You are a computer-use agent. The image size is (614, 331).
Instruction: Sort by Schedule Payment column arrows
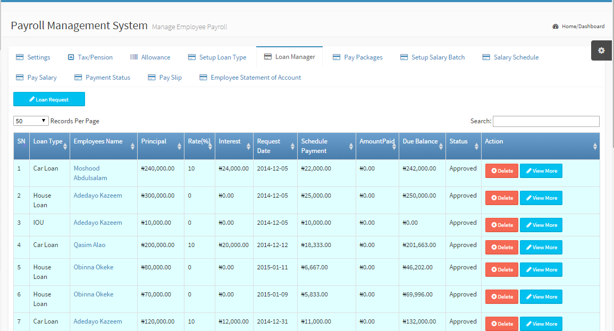pyautogui.click(x=351, y=146)
